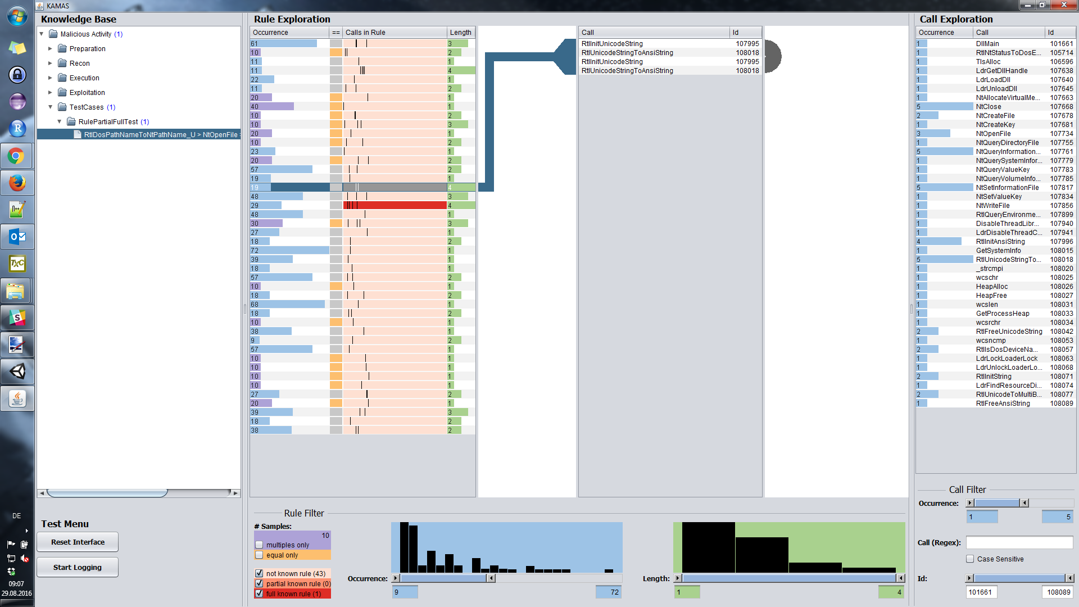Collapse the TestCases tree node
The width and height of the screenshot is (1079, 607).
click(x=50, y=107)
